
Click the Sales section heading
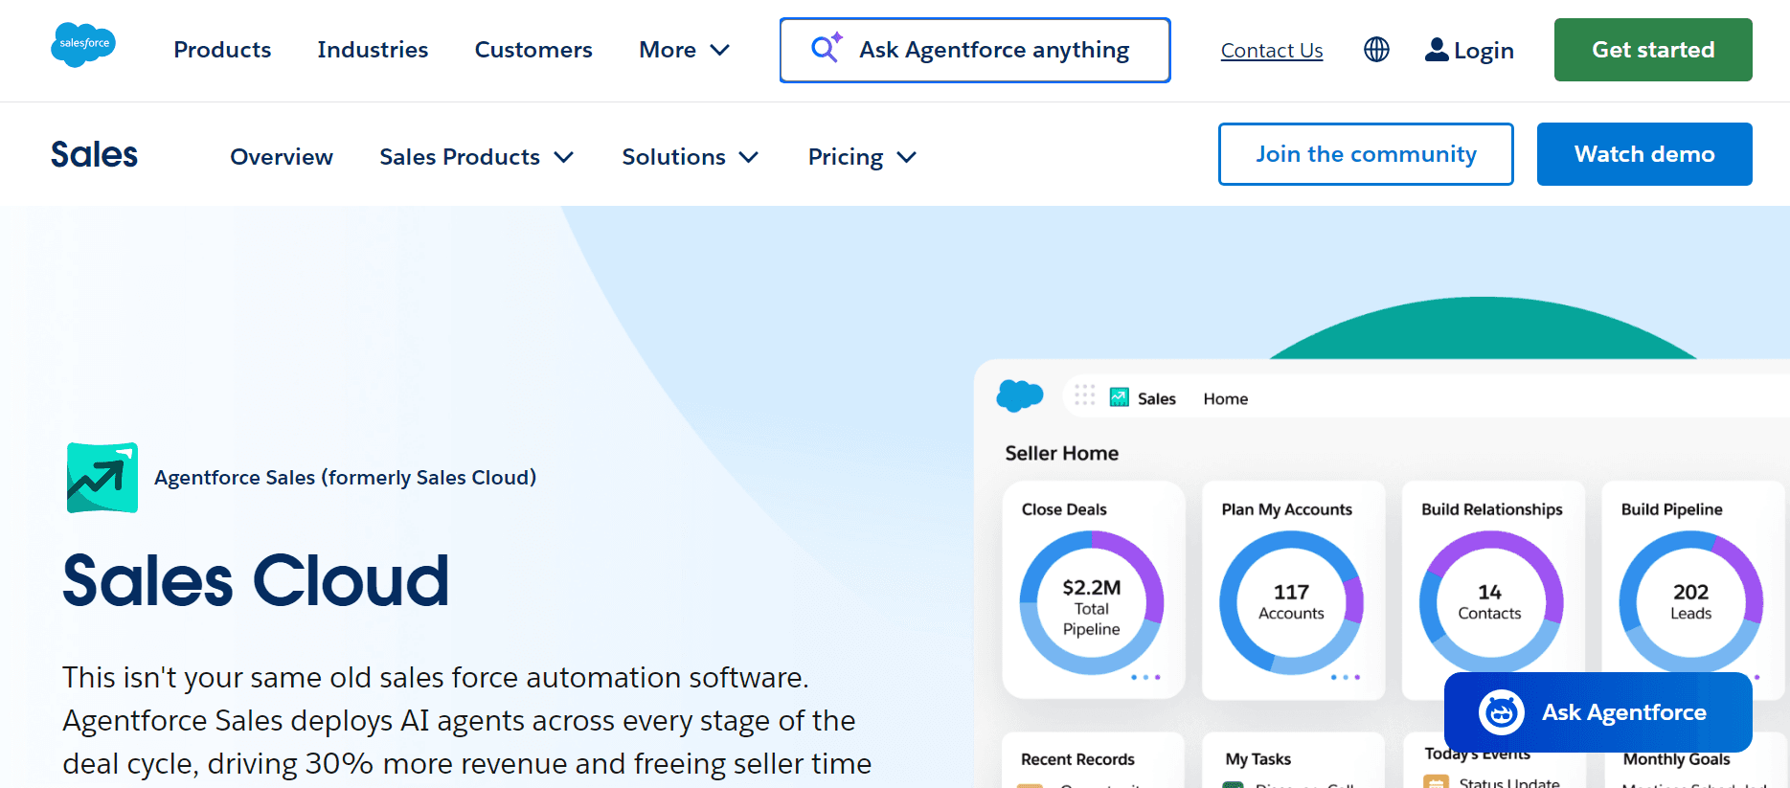pyautogui.click(x=94, y=154)
